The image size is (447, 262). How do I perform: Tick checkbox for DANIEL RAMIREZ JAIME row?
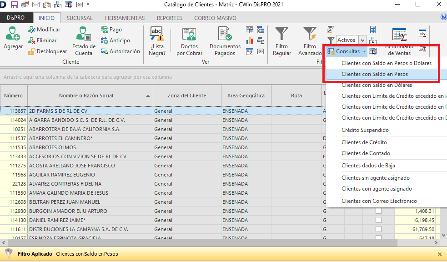378,220
